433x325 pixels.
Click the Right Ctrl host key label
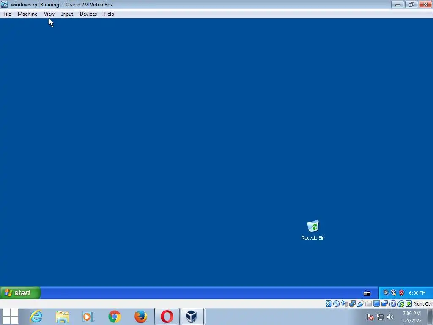click(x=422, y=304)
